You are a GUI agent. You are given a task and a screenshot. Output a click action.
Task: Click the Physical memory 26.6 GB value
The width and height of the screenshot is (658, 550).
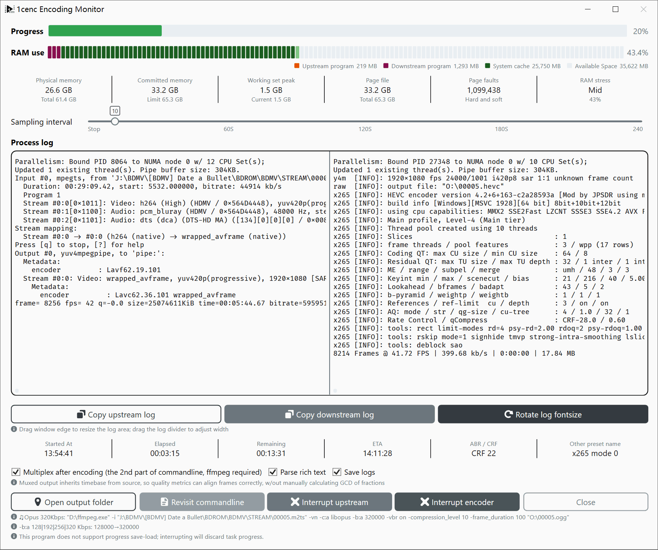tap(59, 90)
